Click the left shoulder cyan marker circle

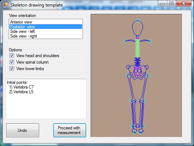tap(125, 41)
